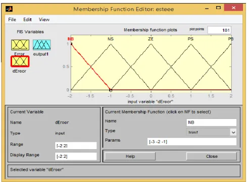Click the NB curve handle at -1
The image size is (249, 182).
click(x=111, y=90)
